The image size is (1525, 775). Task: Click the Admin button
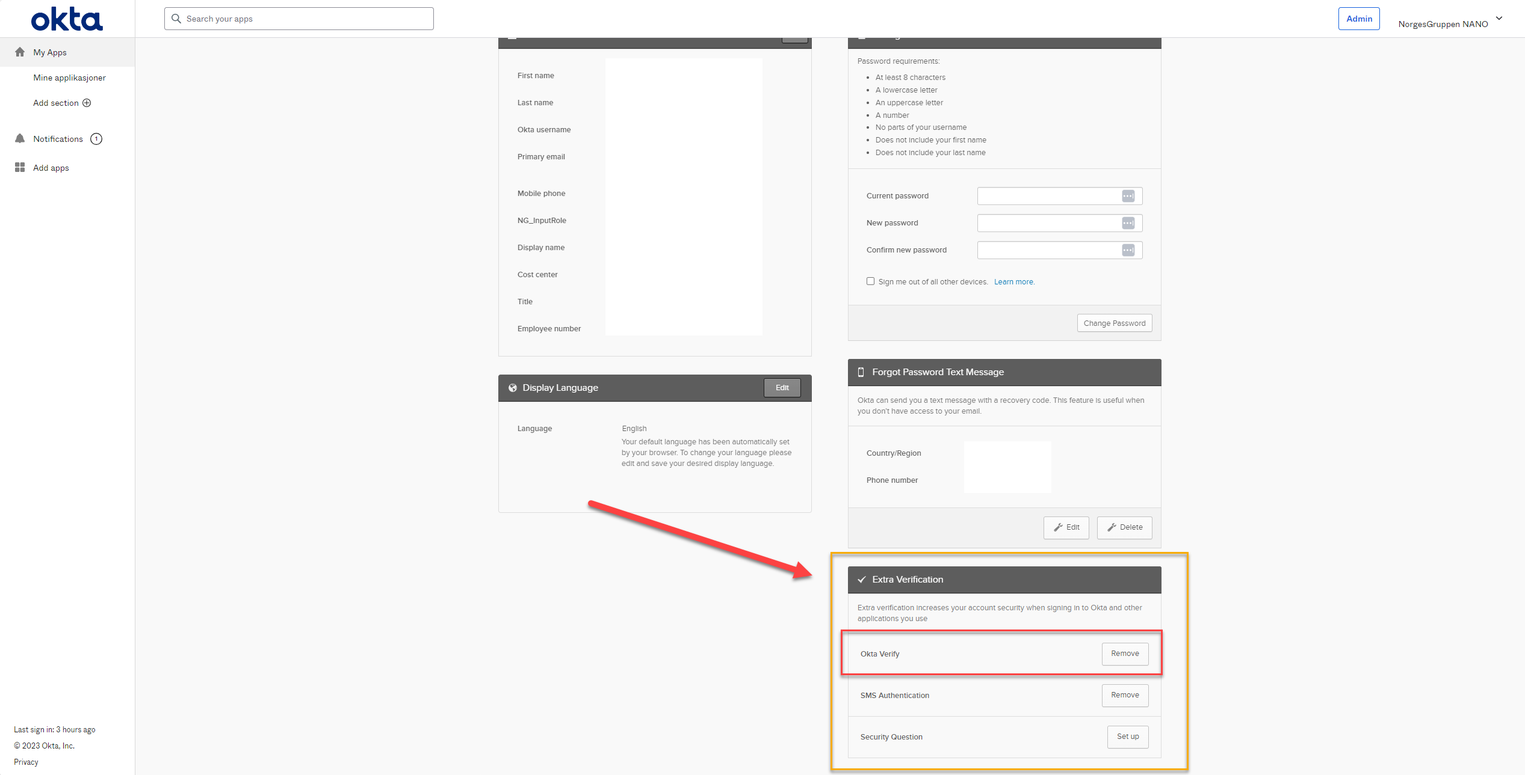coord(1359,19)
